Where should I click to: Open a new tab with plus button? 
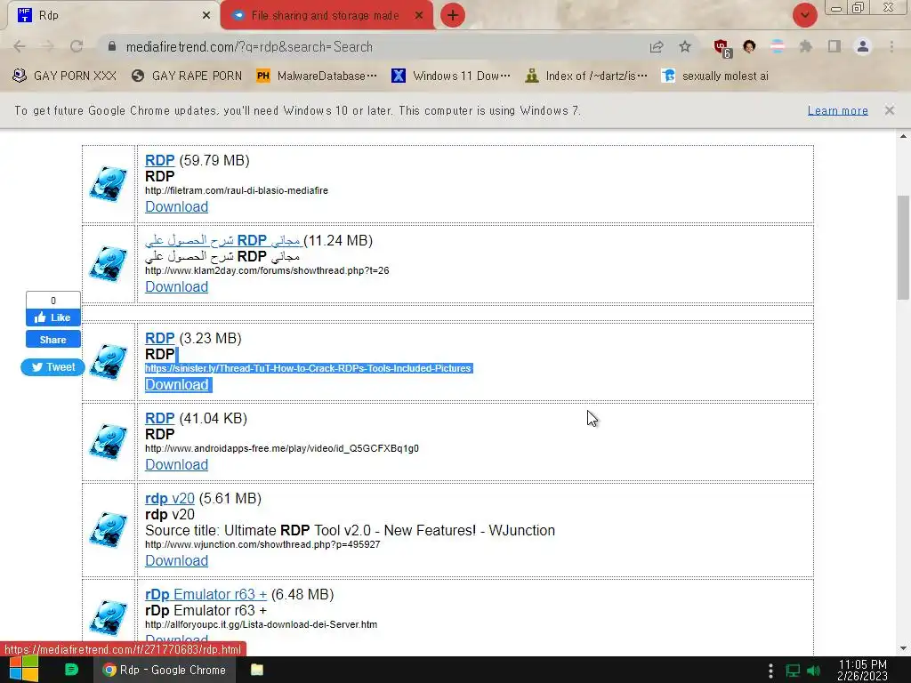[x=453, y=15]
